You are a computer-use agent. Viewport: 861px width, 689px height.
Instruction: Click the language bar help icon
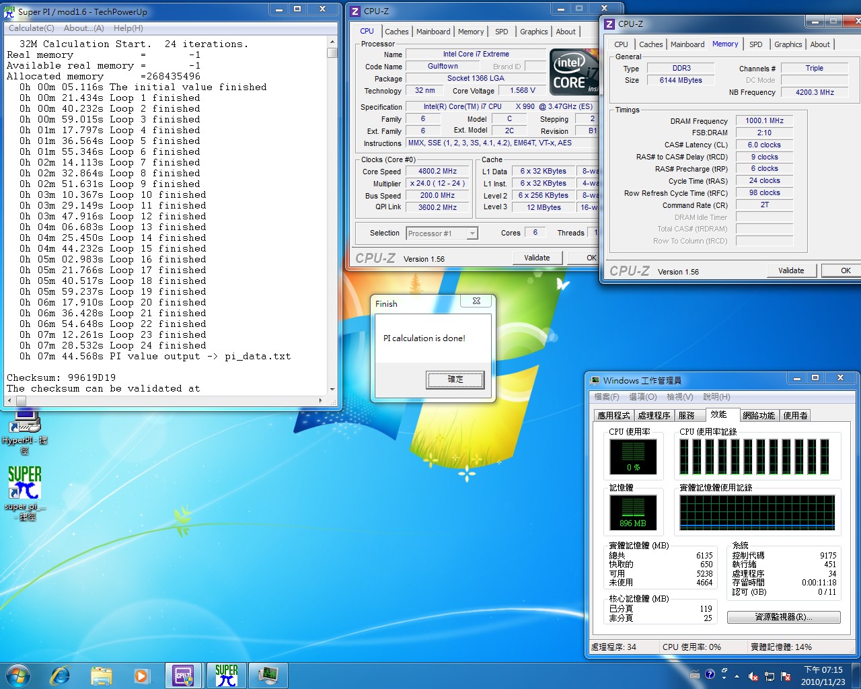click(x=710, y=674)
